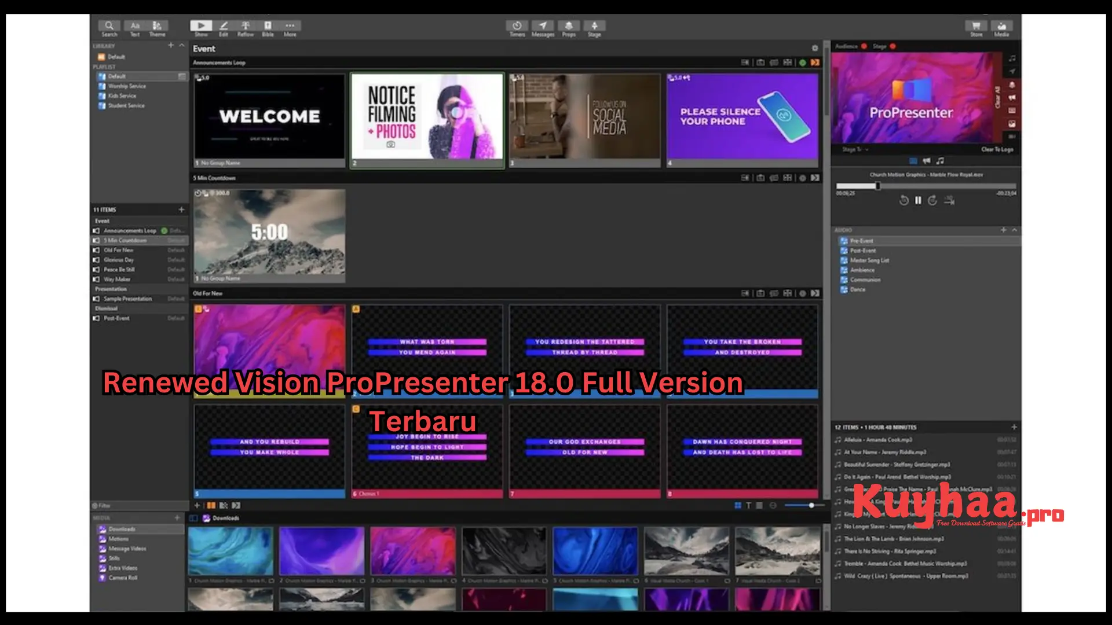Add a new library with the plus icon
The width and height of the screenshot is (1112, 625).
pyautogui.click(x=171, y=45)
